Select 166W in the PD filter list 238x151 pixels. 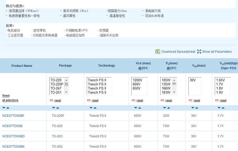(166, 88)
